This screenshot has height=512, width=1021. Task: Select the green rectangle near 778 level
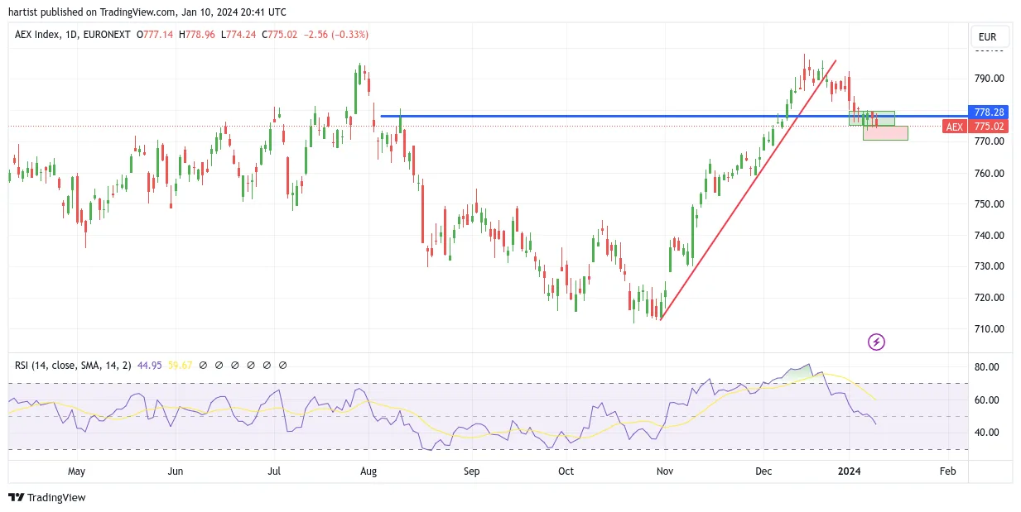(x=872, y=118)
